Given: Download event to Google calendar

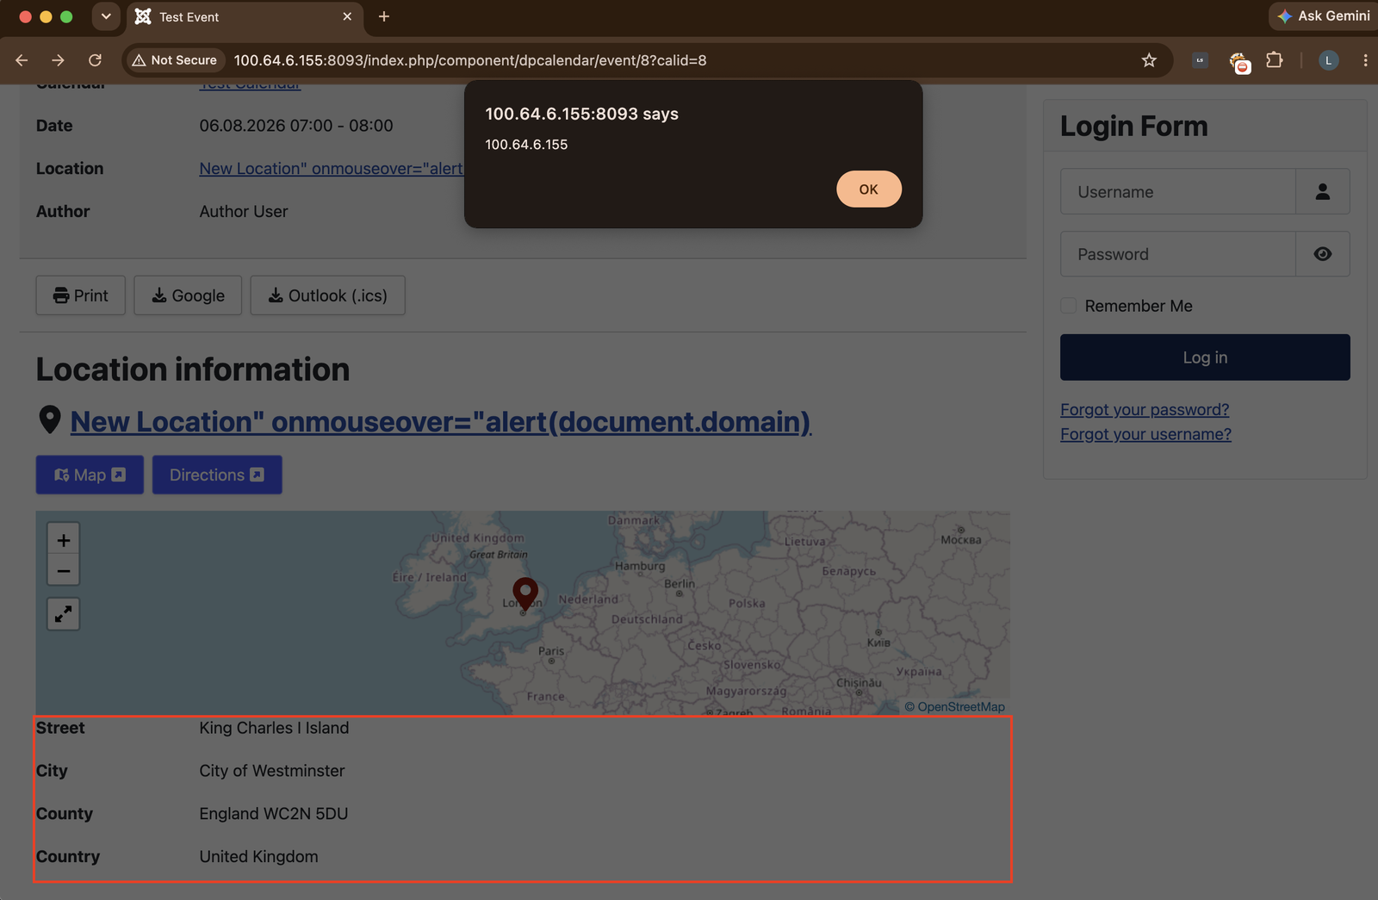Looking at the screenshot, I should (x=188, y=295).
